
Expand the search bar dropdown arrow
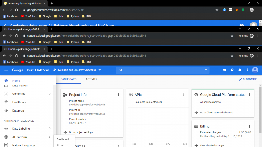(x=206, y=70)
